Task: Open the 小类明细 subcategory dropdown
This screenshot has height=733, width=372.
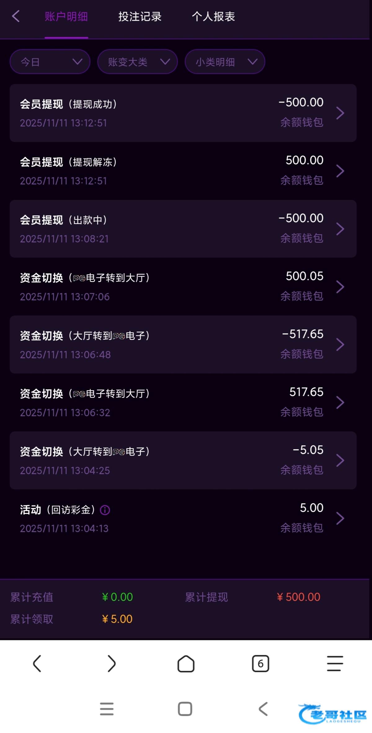Action: [x=225, y=62]
